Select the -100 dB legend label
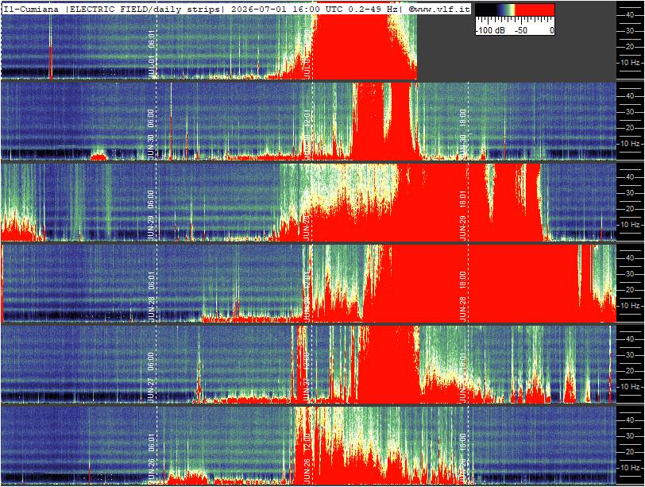The image size is (645, 487). [490, 30]
